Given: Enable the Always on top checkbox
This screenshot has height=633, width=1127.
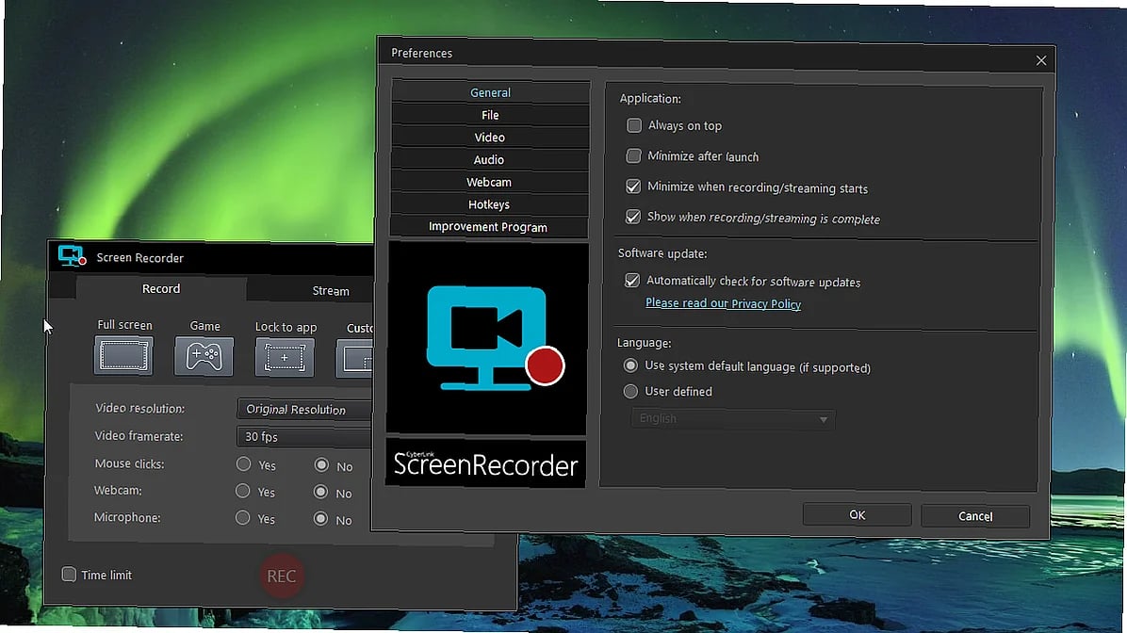Looking at the screenshot, I should point(634,125).
